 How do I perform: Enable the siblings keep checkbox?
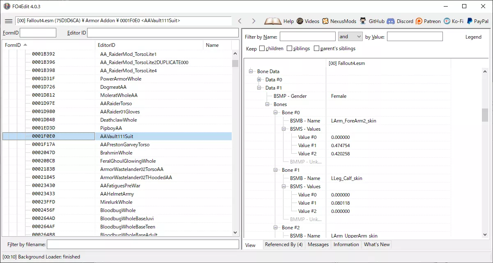289,48
